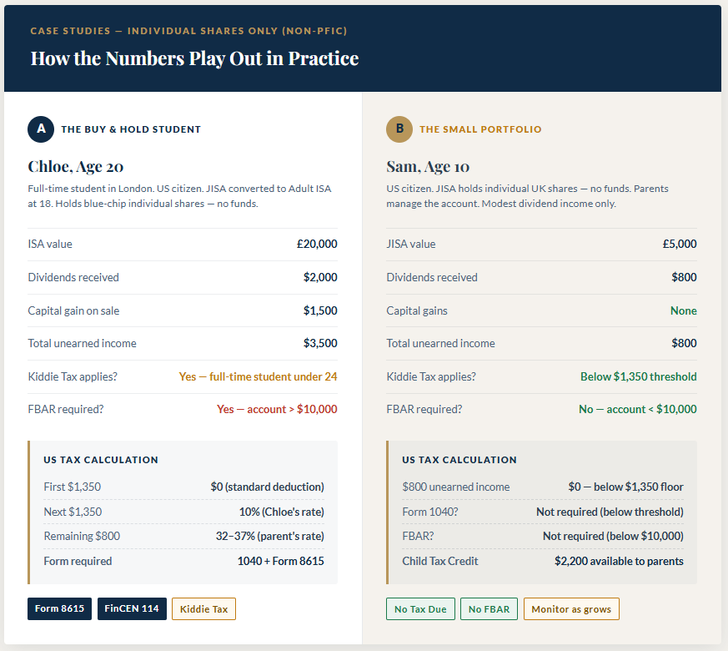Click the gold circle B badge
The width and height of the screenshot is (728, 651).
pos(399,129)
